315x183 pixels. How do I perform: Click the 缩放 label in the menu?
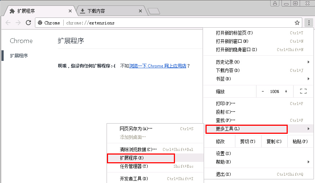220,91
